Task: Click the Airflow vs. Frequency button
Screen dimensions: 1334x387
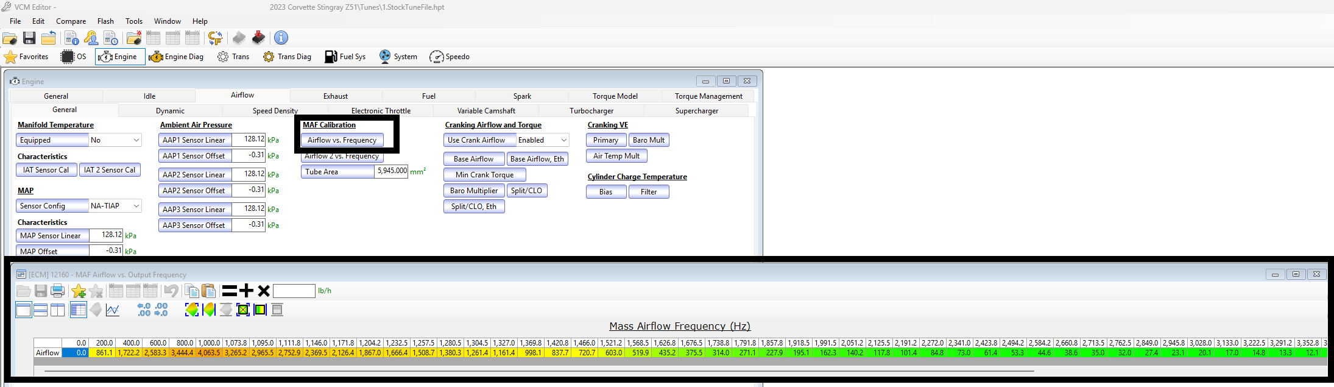Action: [342, 140]
